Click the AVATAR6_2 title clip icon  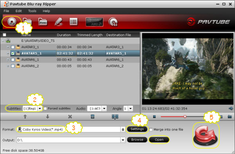tap(18, 66)
